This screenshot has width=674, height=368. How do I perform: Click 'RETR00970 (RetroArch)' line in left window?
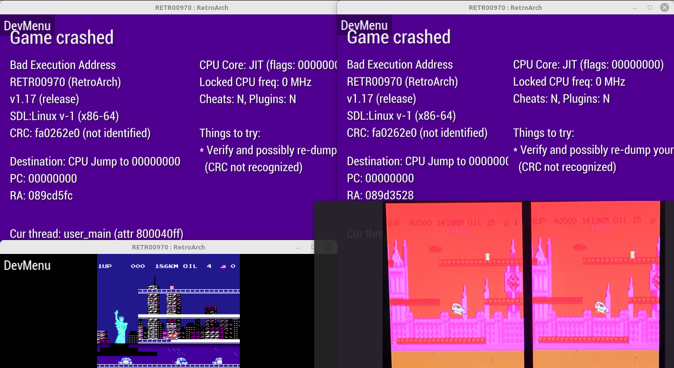click(x=65, y=82)
